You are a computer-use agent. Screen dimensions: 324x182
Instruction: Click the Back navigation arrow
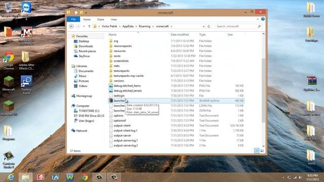[x=71, y=26]
